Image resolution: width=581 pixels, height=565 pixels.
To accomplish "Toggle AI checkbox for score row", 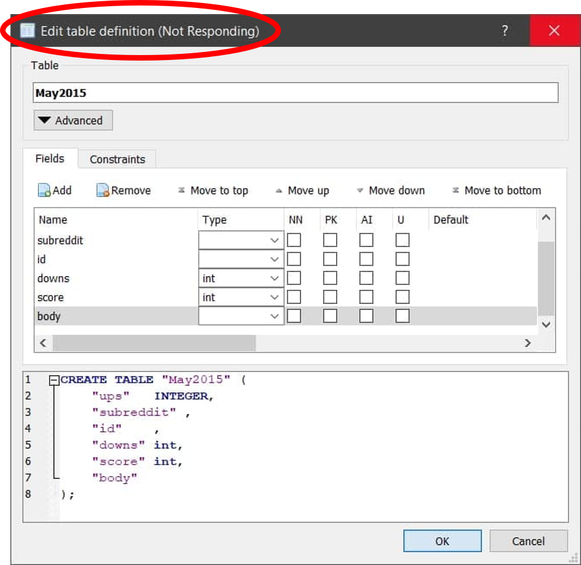I will (367, 297).
